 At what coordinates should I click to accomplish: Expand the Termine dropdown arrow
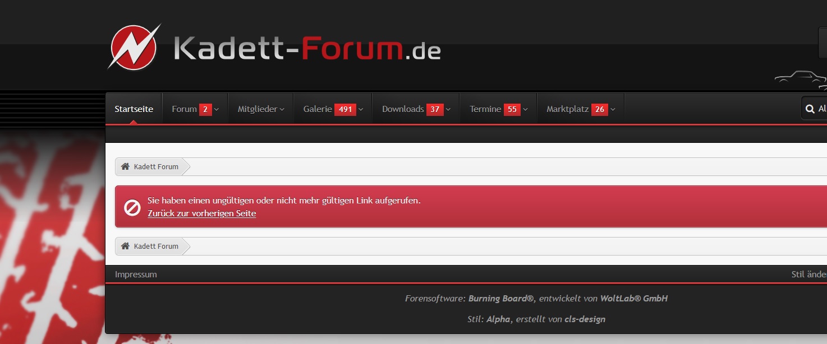526,110
